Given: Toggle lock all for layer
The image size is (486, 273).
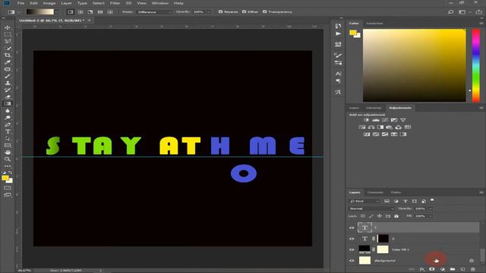Looking at the screenshot, I should click(x=396, y=216).
